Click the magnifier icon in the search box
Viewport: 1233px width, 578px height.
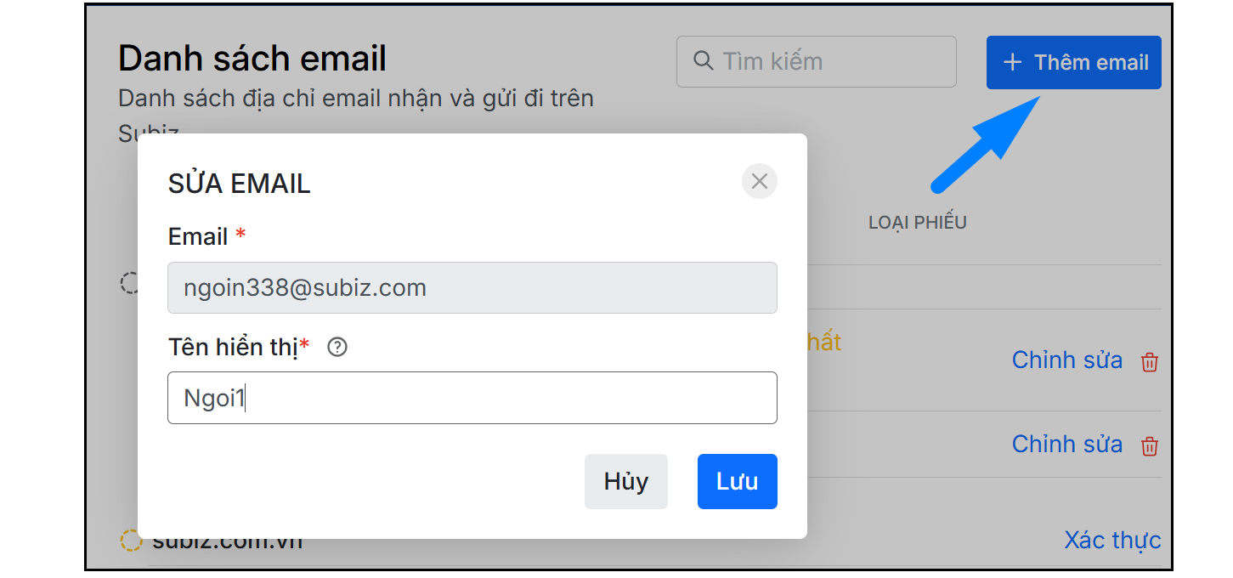point(703,61)
